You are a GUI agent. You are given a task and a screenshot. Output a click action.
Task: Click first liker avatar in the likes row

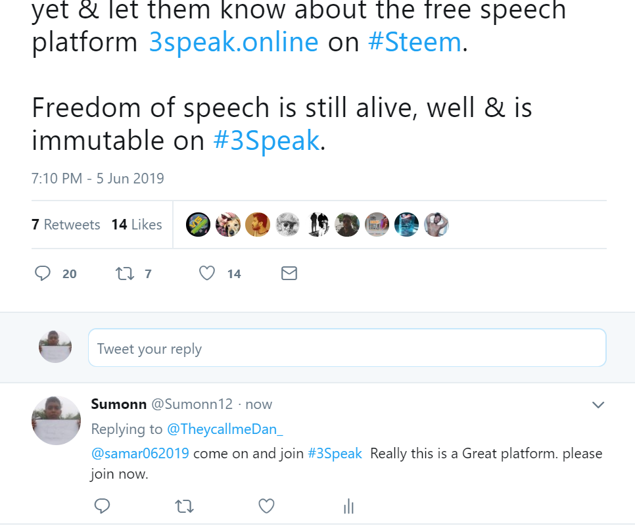pyautogui.click(x=198, y=224)
